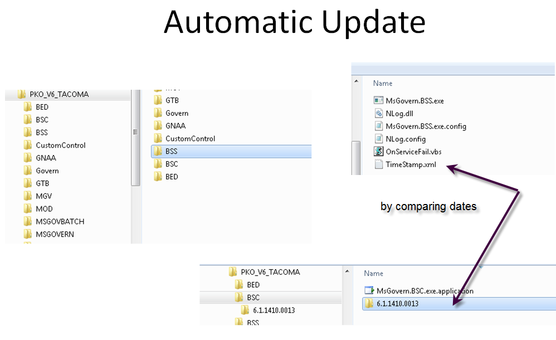This screenshot has height=340, width=556.
Task: Select the TimeStamp.xml file icon
Action: point(379,164)
